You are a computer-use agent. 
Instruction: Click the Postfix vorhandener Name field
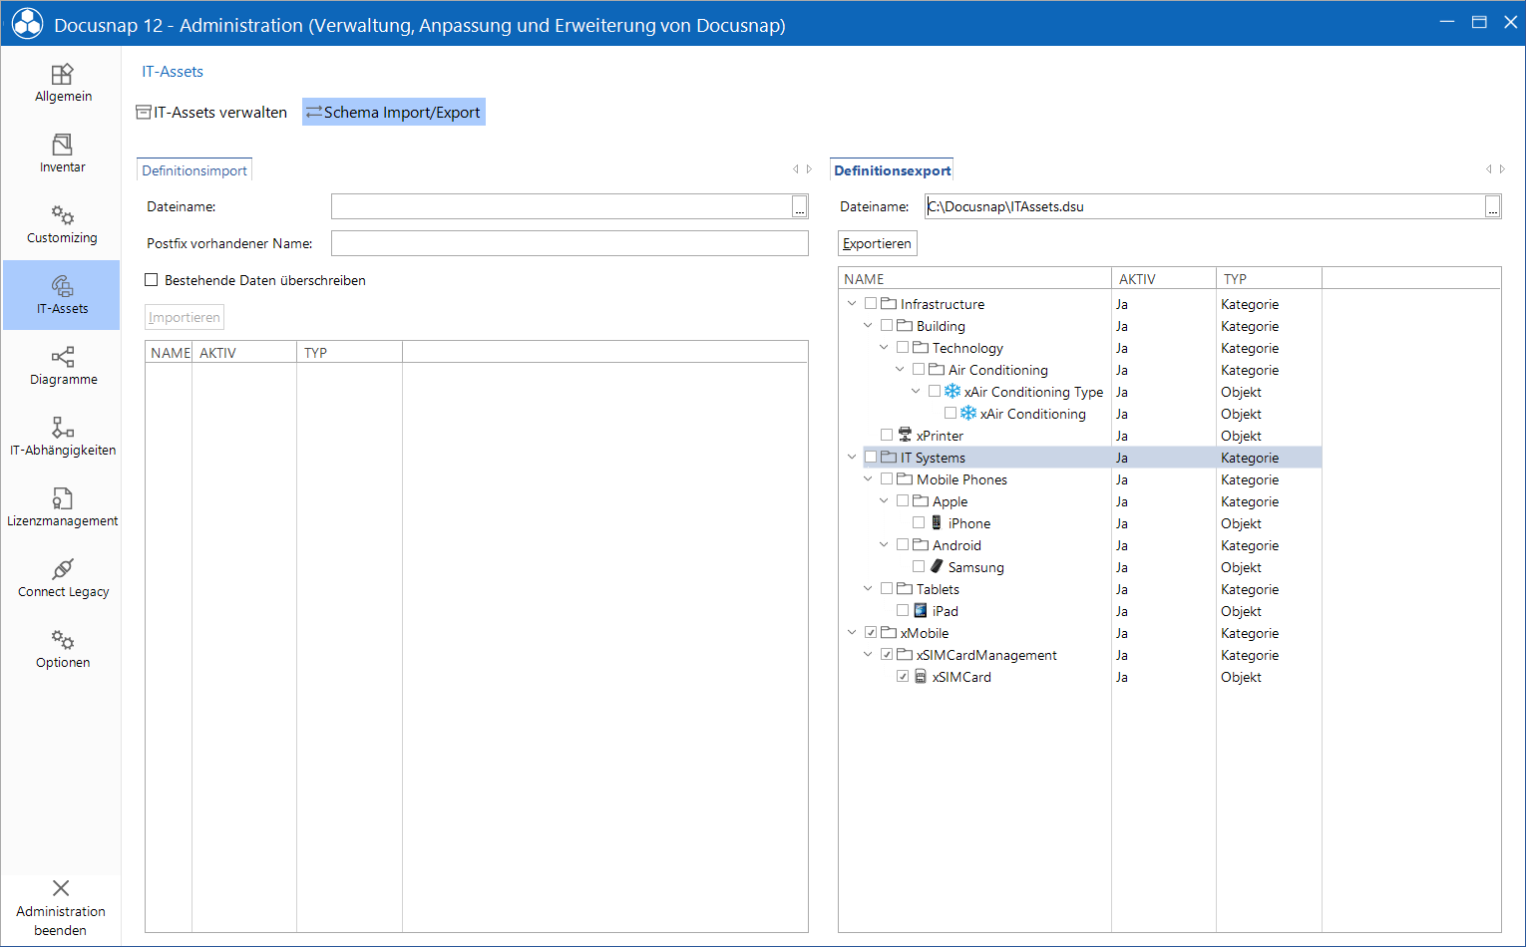pos(570,243)
